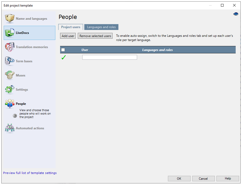The height and width of the screenshot is (185, 242).
Task: Open Translation memories settings
Action: 10,47
